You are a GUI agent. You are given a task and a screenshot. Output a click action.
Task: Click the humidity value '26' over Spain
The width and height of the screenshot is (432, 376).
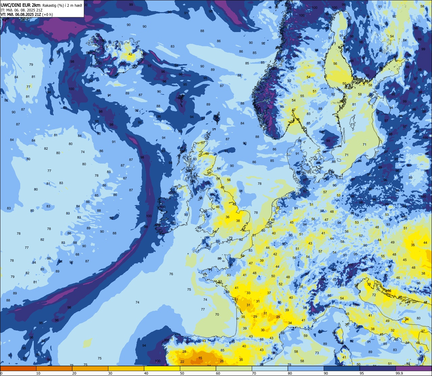tap(222, 361)
